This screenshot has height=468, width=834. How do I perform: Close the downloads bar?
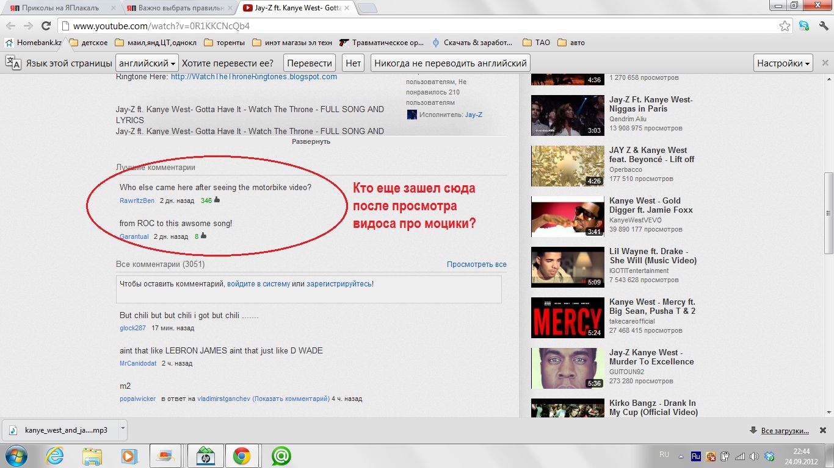pyautogui.click(x=824, y=430)
